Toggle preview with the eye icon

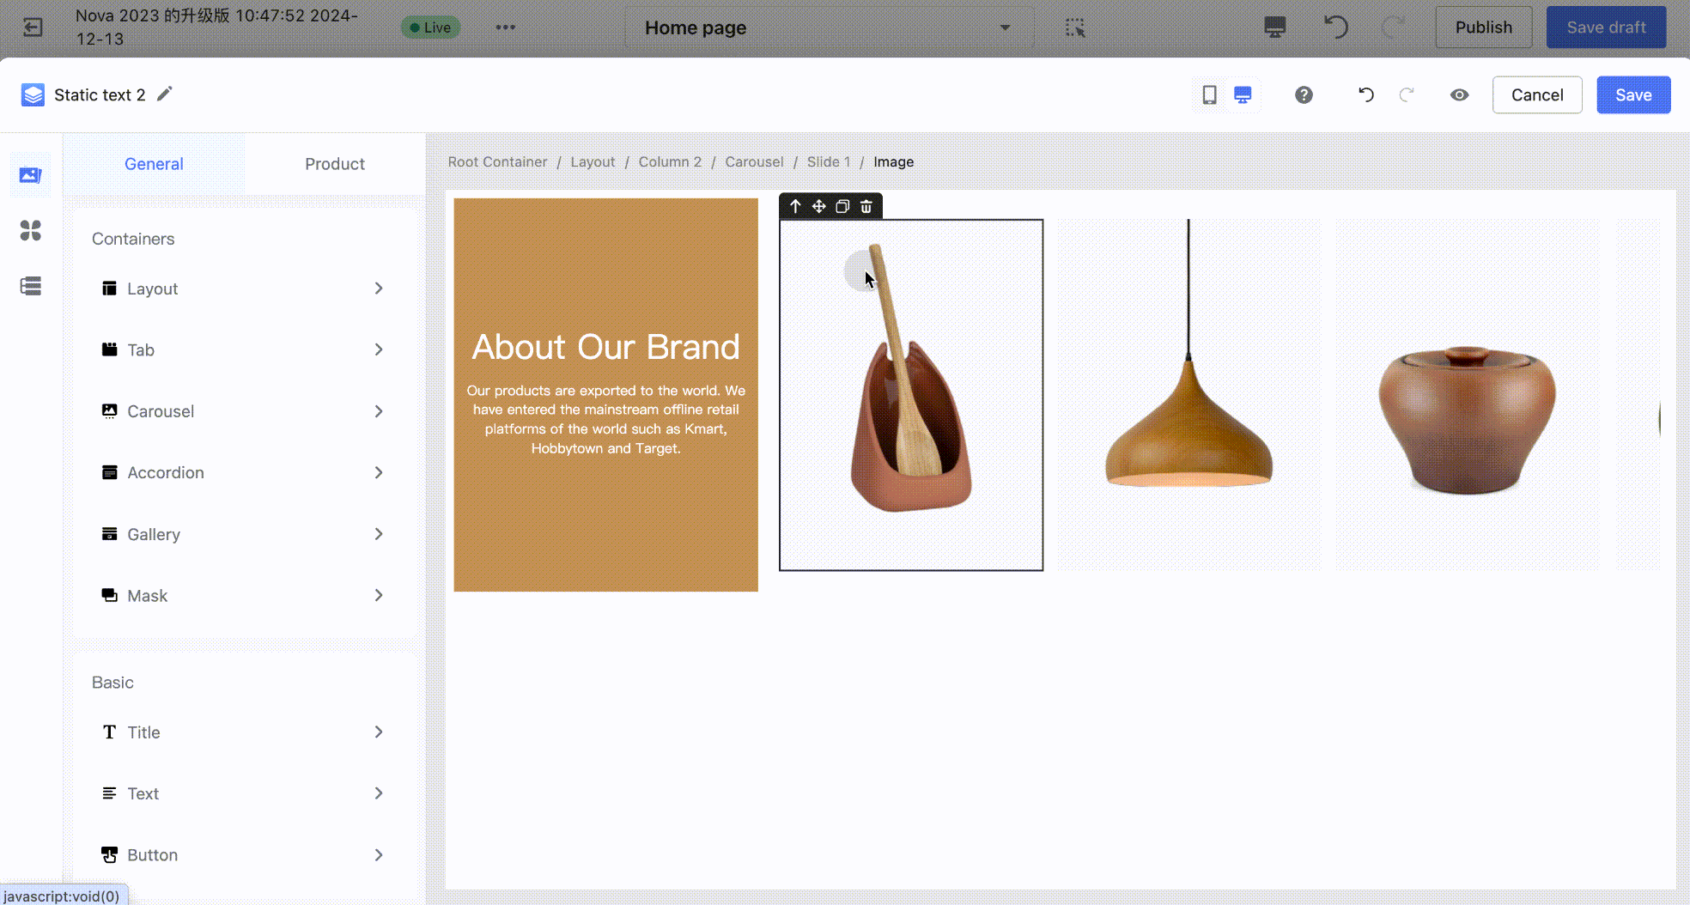click(1459, 94)
